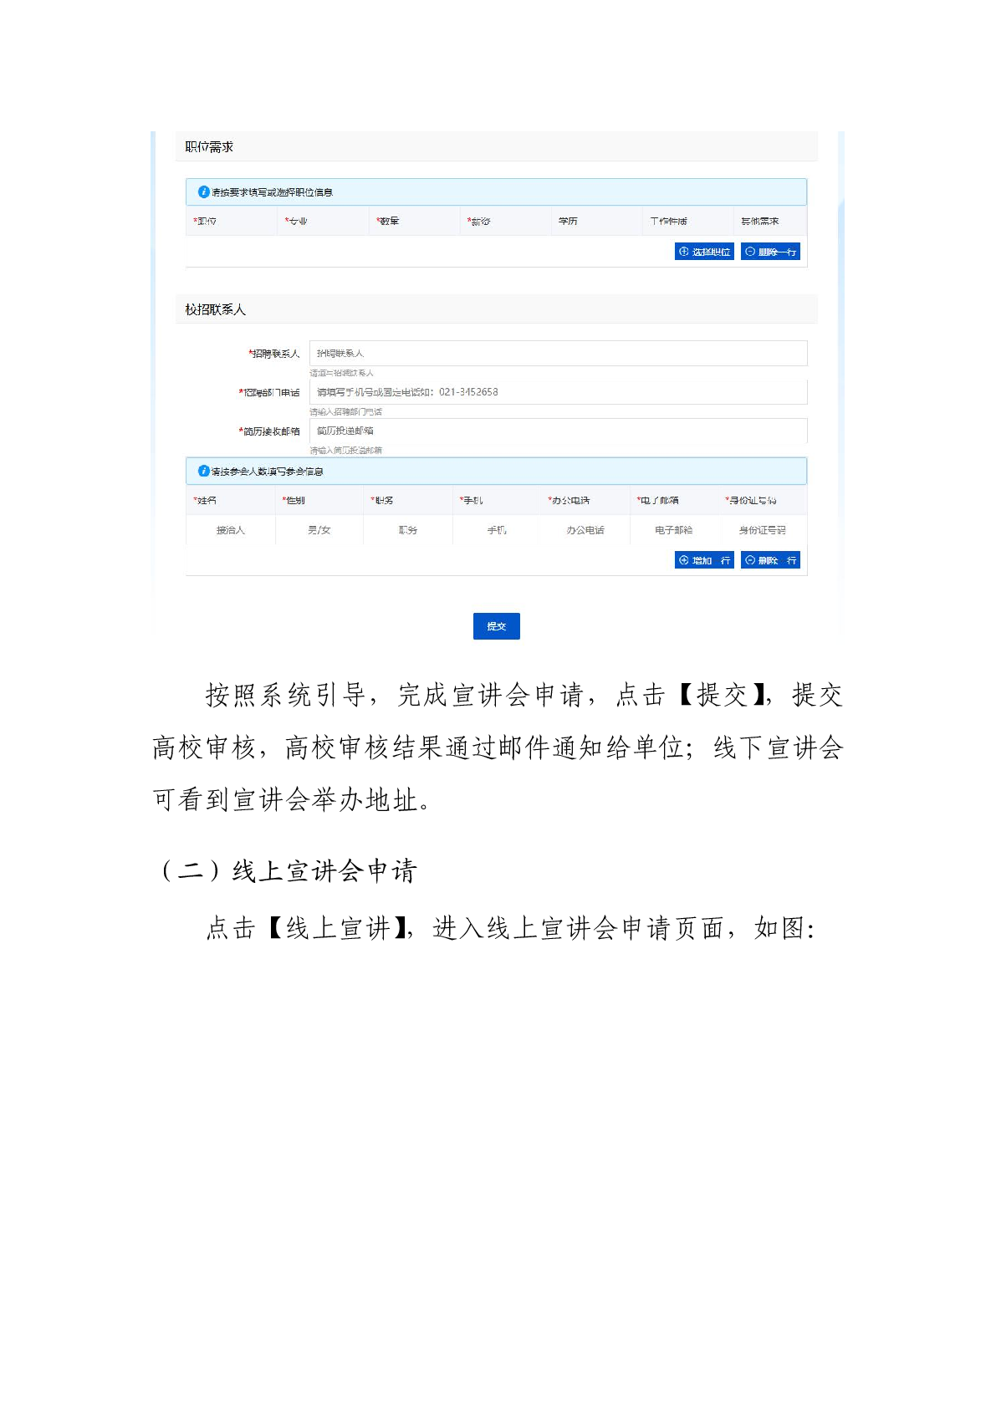This screenshot has height=1408, width=996.
Task: Focus the 身份证号码 cell in the attendee row
Action: 762,530
